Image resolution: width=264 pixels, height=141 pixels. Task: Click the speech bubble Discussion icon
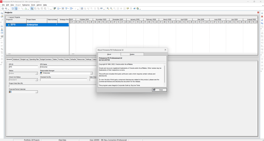(128, 8)
